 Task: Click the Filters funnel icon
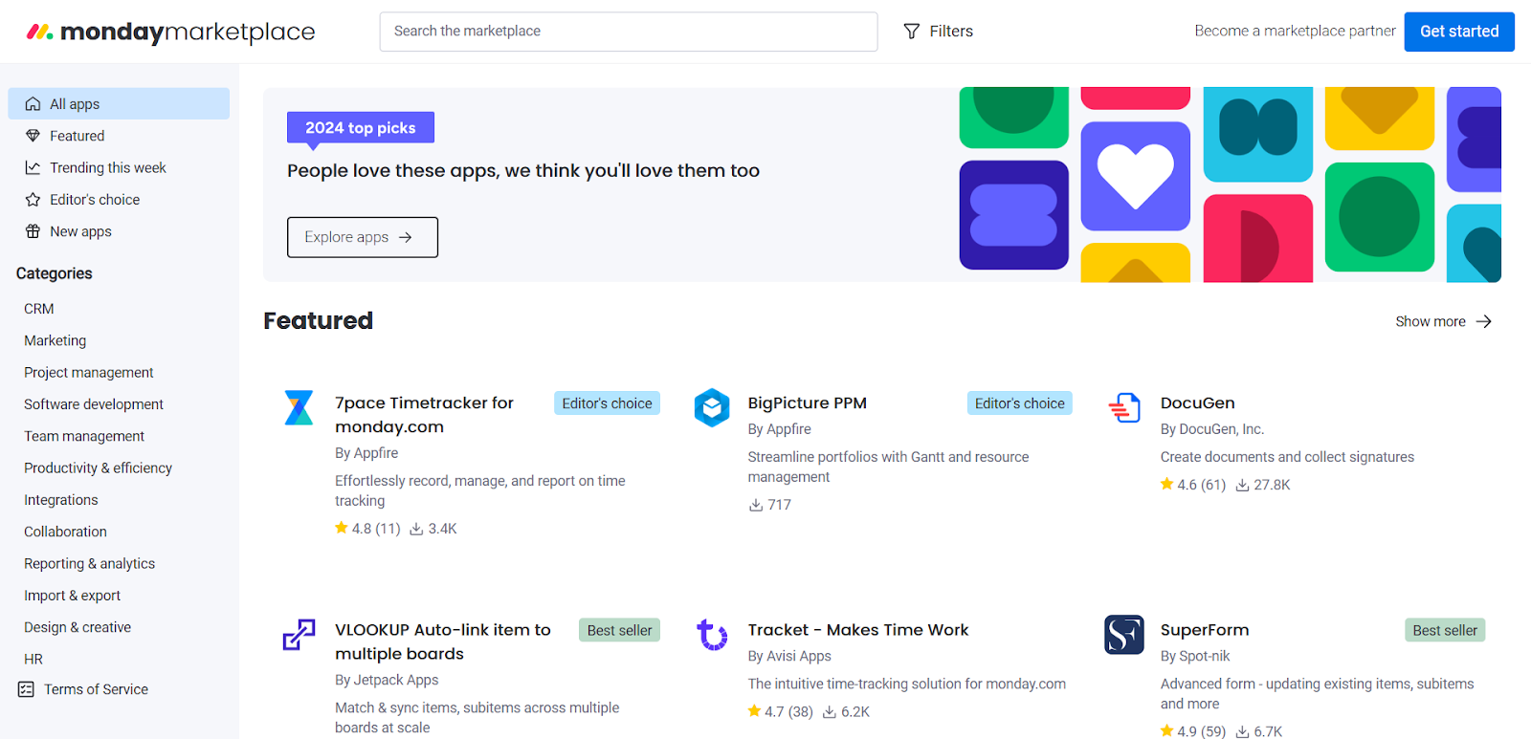click(x=912, y=32)
